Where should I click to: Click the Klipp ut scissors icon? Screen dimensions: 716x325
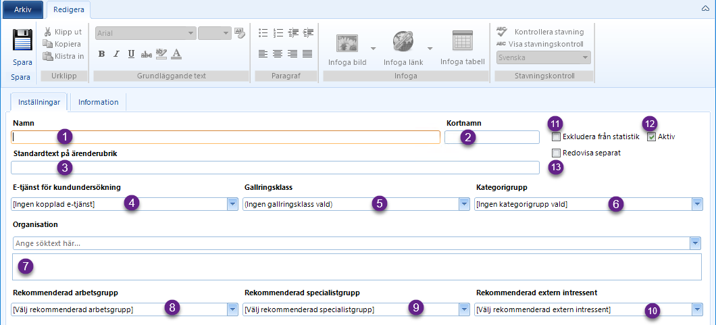[x=47, y=32]
